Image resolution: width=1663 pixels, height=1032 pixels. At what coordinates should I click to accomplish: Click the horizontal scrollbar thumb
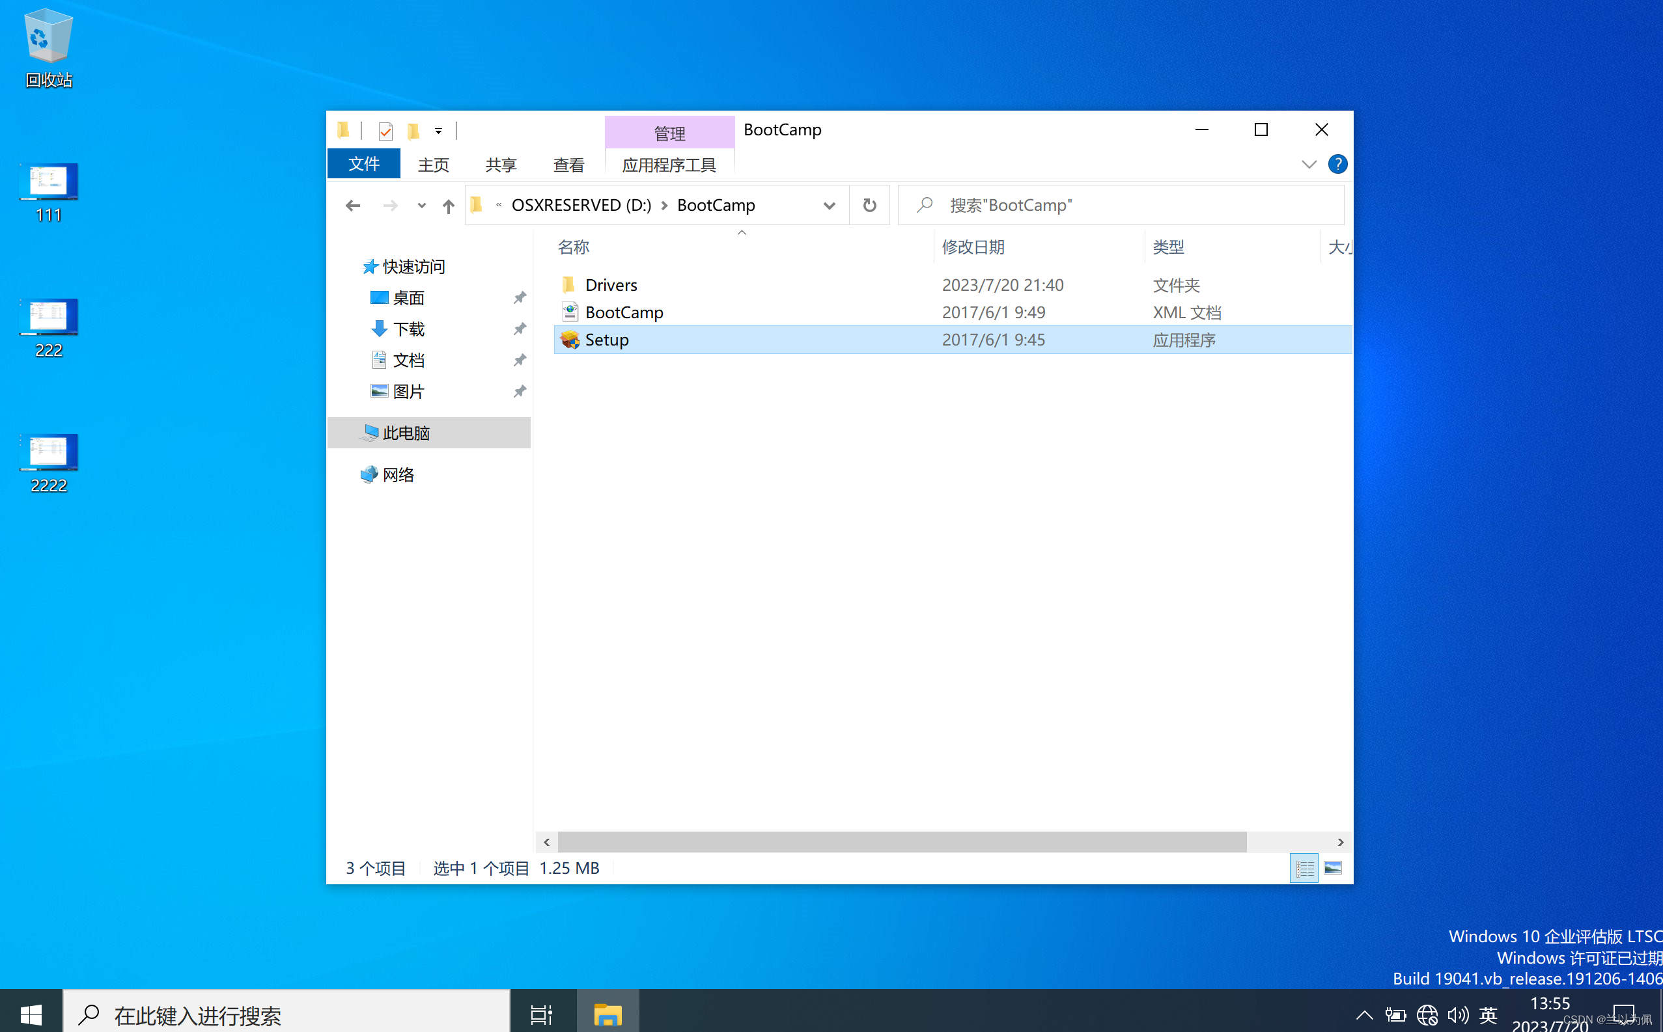[902, 841]
